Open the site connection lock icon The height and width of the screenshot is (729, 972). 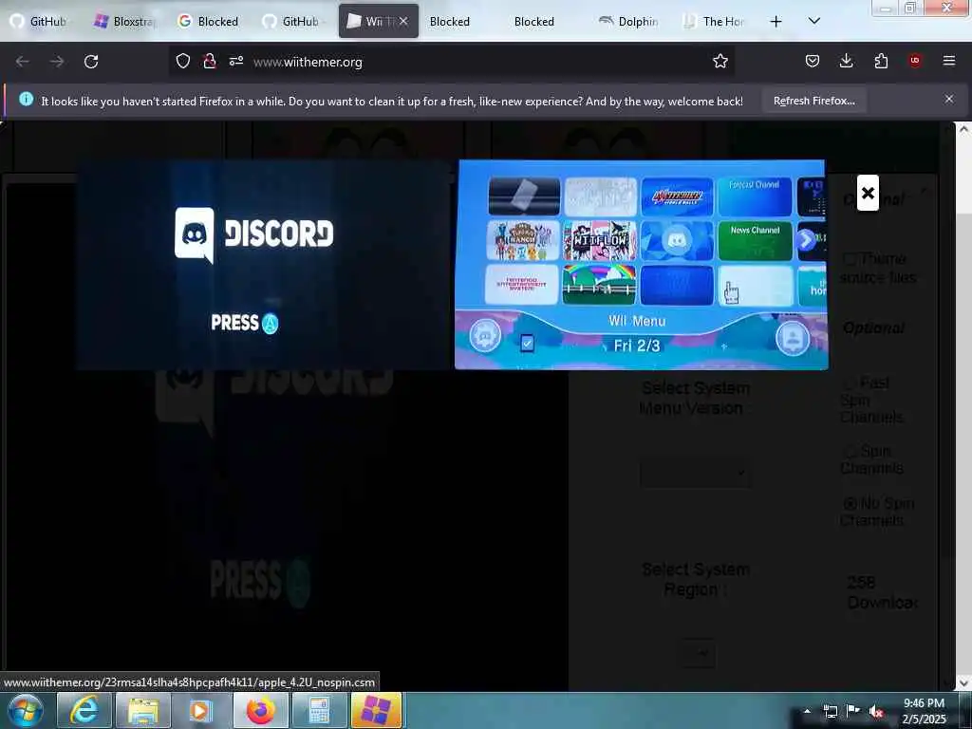[x=210, y=62]
